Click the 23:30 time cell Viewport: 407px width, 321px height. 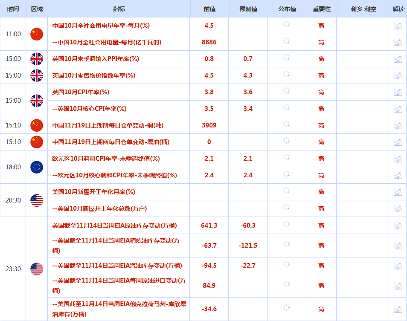pyautogui.click(x=13, y=269)
